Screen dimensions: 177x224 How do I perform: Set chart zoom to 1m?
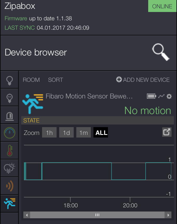click(84, 133)
